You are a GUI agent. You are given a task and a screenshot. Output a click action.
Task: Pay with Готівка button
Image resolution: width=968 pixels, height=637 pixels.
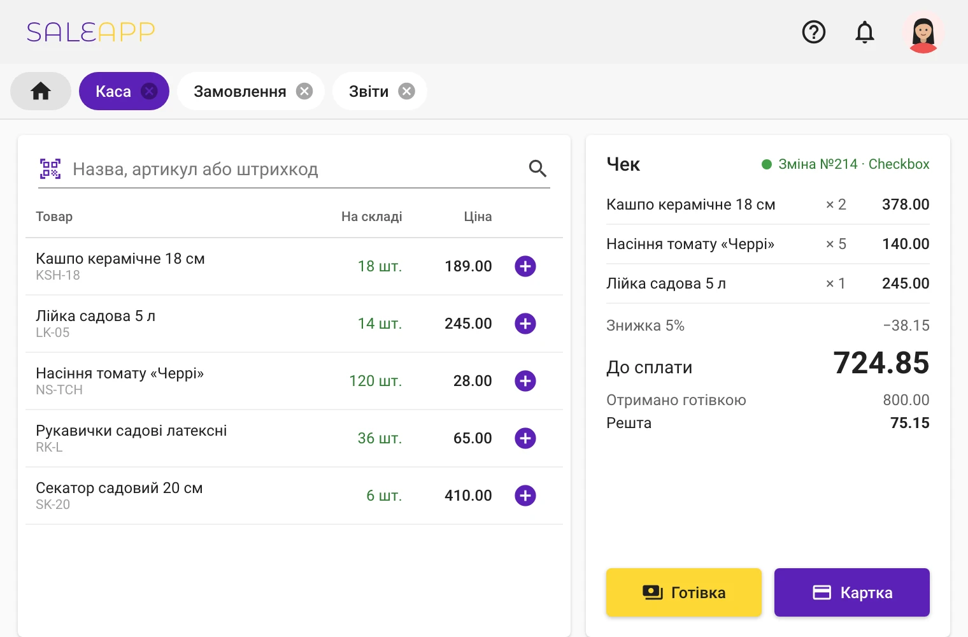click(x=684, y=592)
